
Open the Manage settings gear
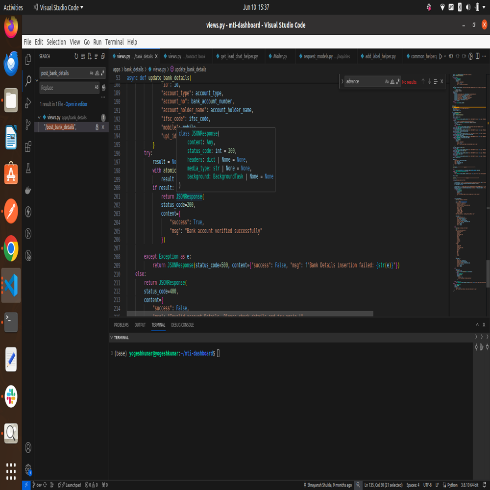(x=28, y=469)
